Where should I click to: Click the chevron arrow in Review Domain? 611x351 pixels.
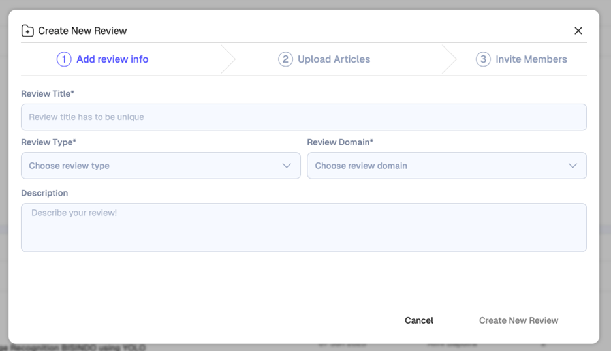coord(572,166)
